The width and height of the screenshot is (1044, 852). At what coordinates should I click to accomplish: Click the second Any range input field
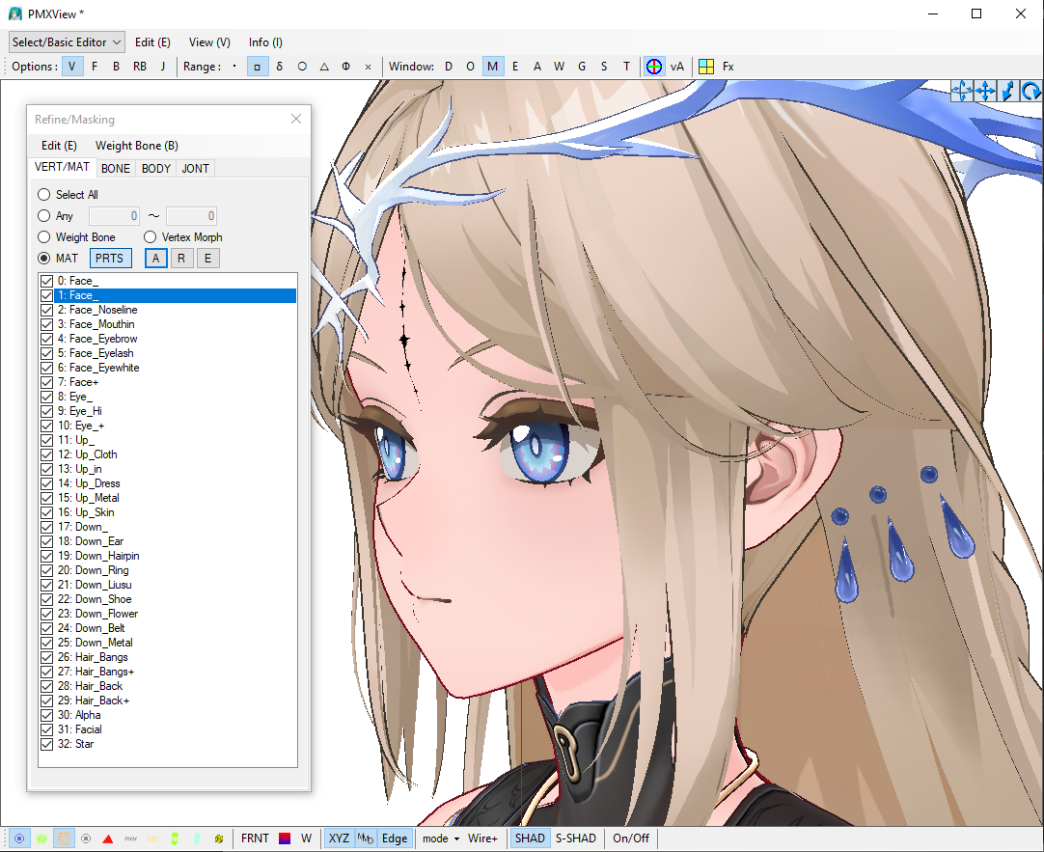point(191,216)
